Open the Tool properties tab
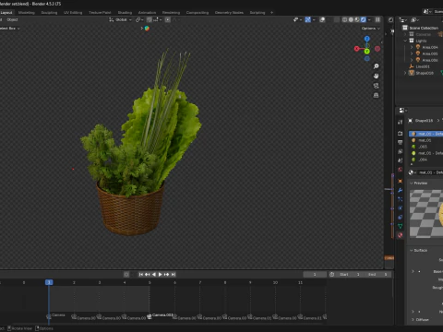 [400, 122]
